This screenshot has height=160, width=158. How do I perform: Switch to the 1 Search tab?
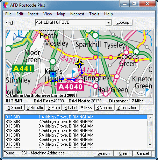[15, 108]
